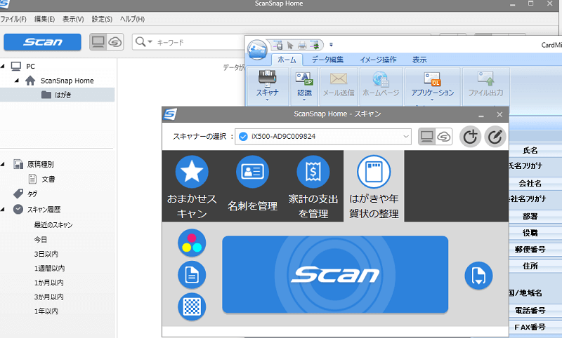Click first scanner icon in CardMinder quick access toolbar
The width and height of the screenshot is (562, 338).
coord(277,45)
